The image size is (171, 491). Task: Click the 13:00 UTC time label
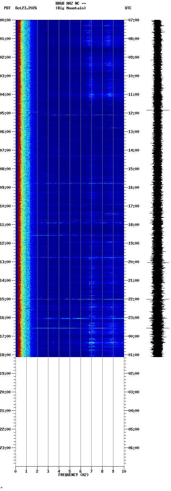coord(134,132)
